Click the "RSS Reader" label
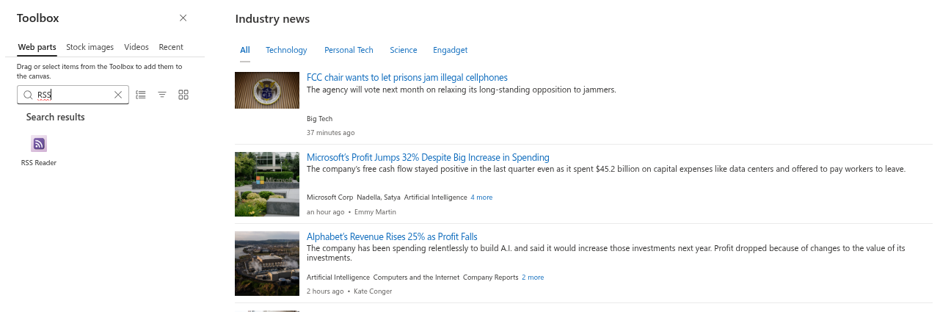 (39, 163)
